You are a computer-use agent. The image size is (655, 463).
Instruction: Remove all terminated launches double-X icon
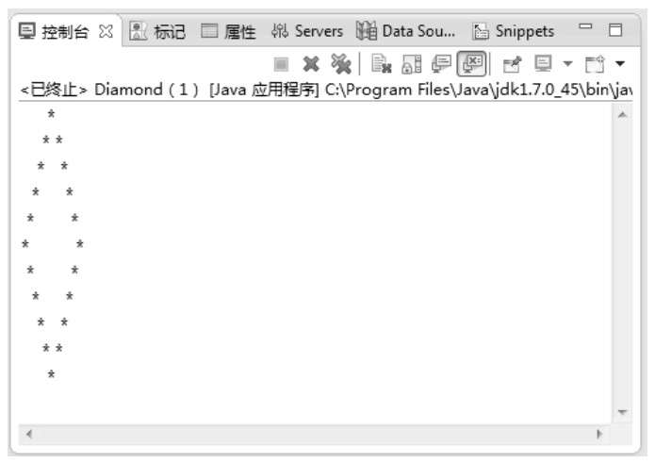341,64
